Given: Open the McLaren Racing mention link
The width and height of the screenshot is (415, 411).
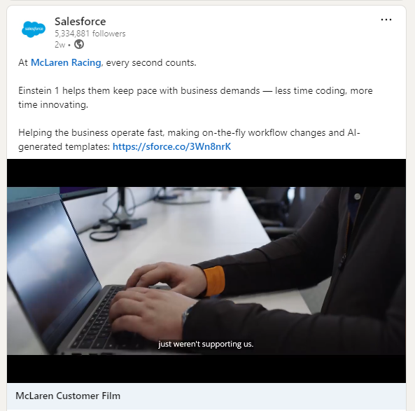Looking at the screenshot, I should coord(66,63).
